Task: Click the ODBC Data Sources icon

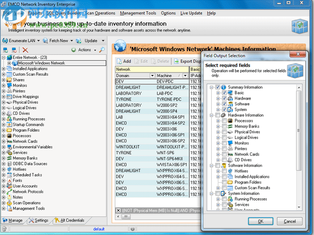Action: (x=10, y=164)
